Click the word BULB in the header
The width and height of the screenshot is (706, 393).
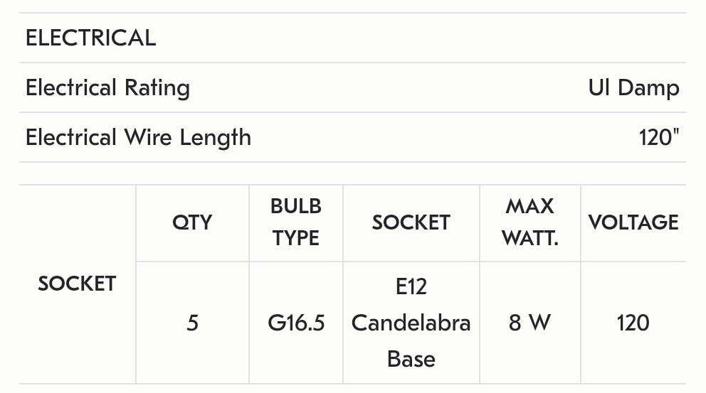click(296, 207)
